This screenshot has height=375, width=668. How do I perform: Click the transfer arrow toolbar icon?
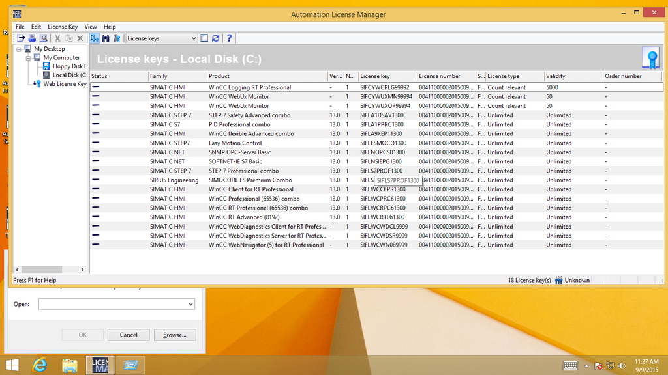tap(20, 38)
